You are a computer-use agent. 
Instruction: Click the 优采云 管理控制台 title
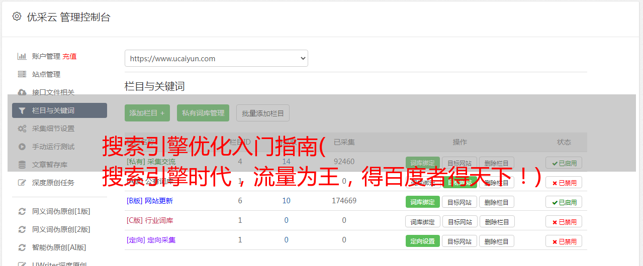tap(68, 17)
